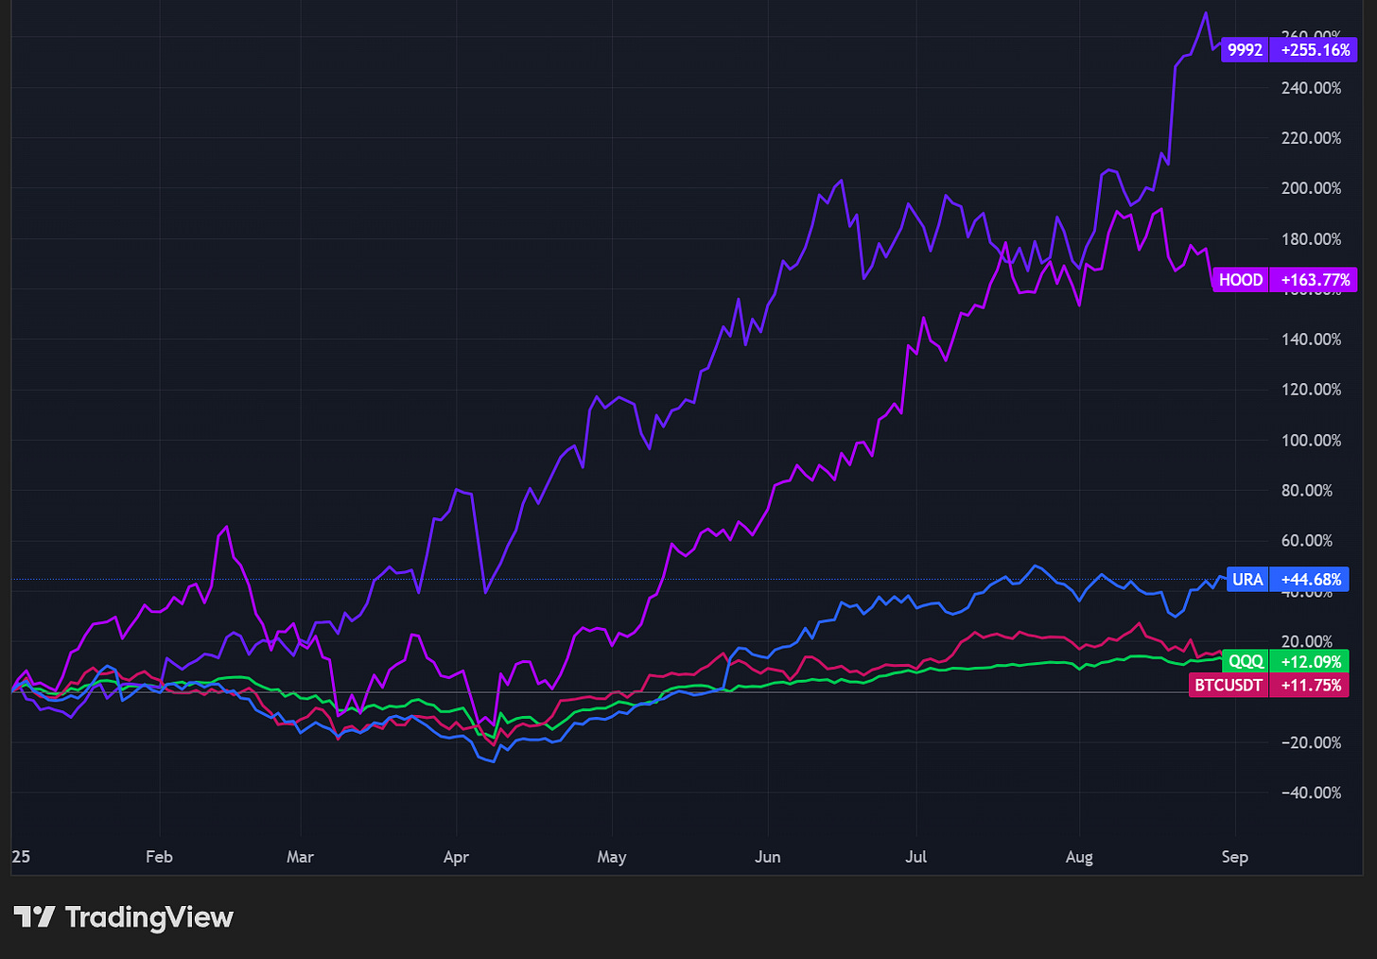
Task: Click the 180.00% price axis label
Action: (1311, 239)
